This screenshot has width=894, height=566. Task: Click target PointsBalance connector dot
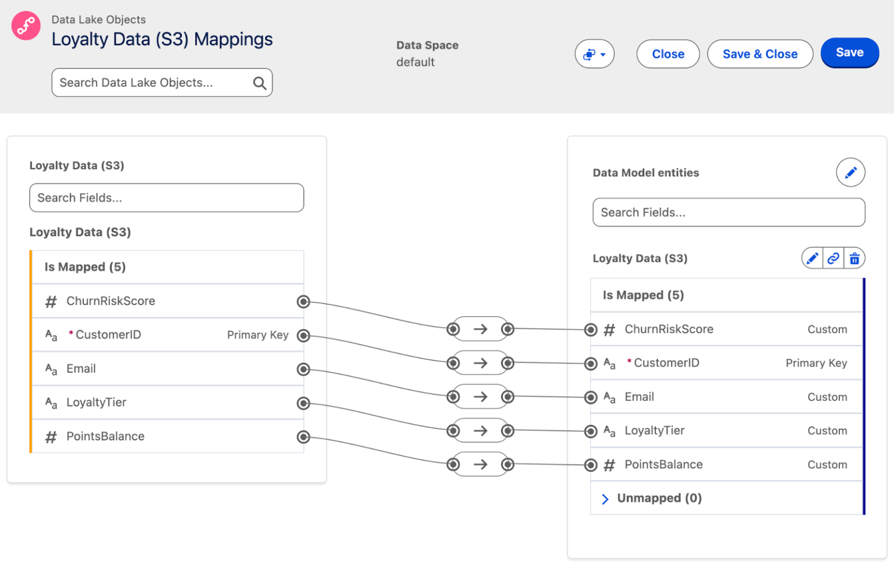click(x=591, y=465)
